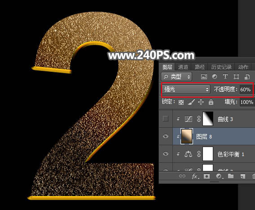
Task: Open the 历史记录 (History) tab
Action: (x=221, y=67)
